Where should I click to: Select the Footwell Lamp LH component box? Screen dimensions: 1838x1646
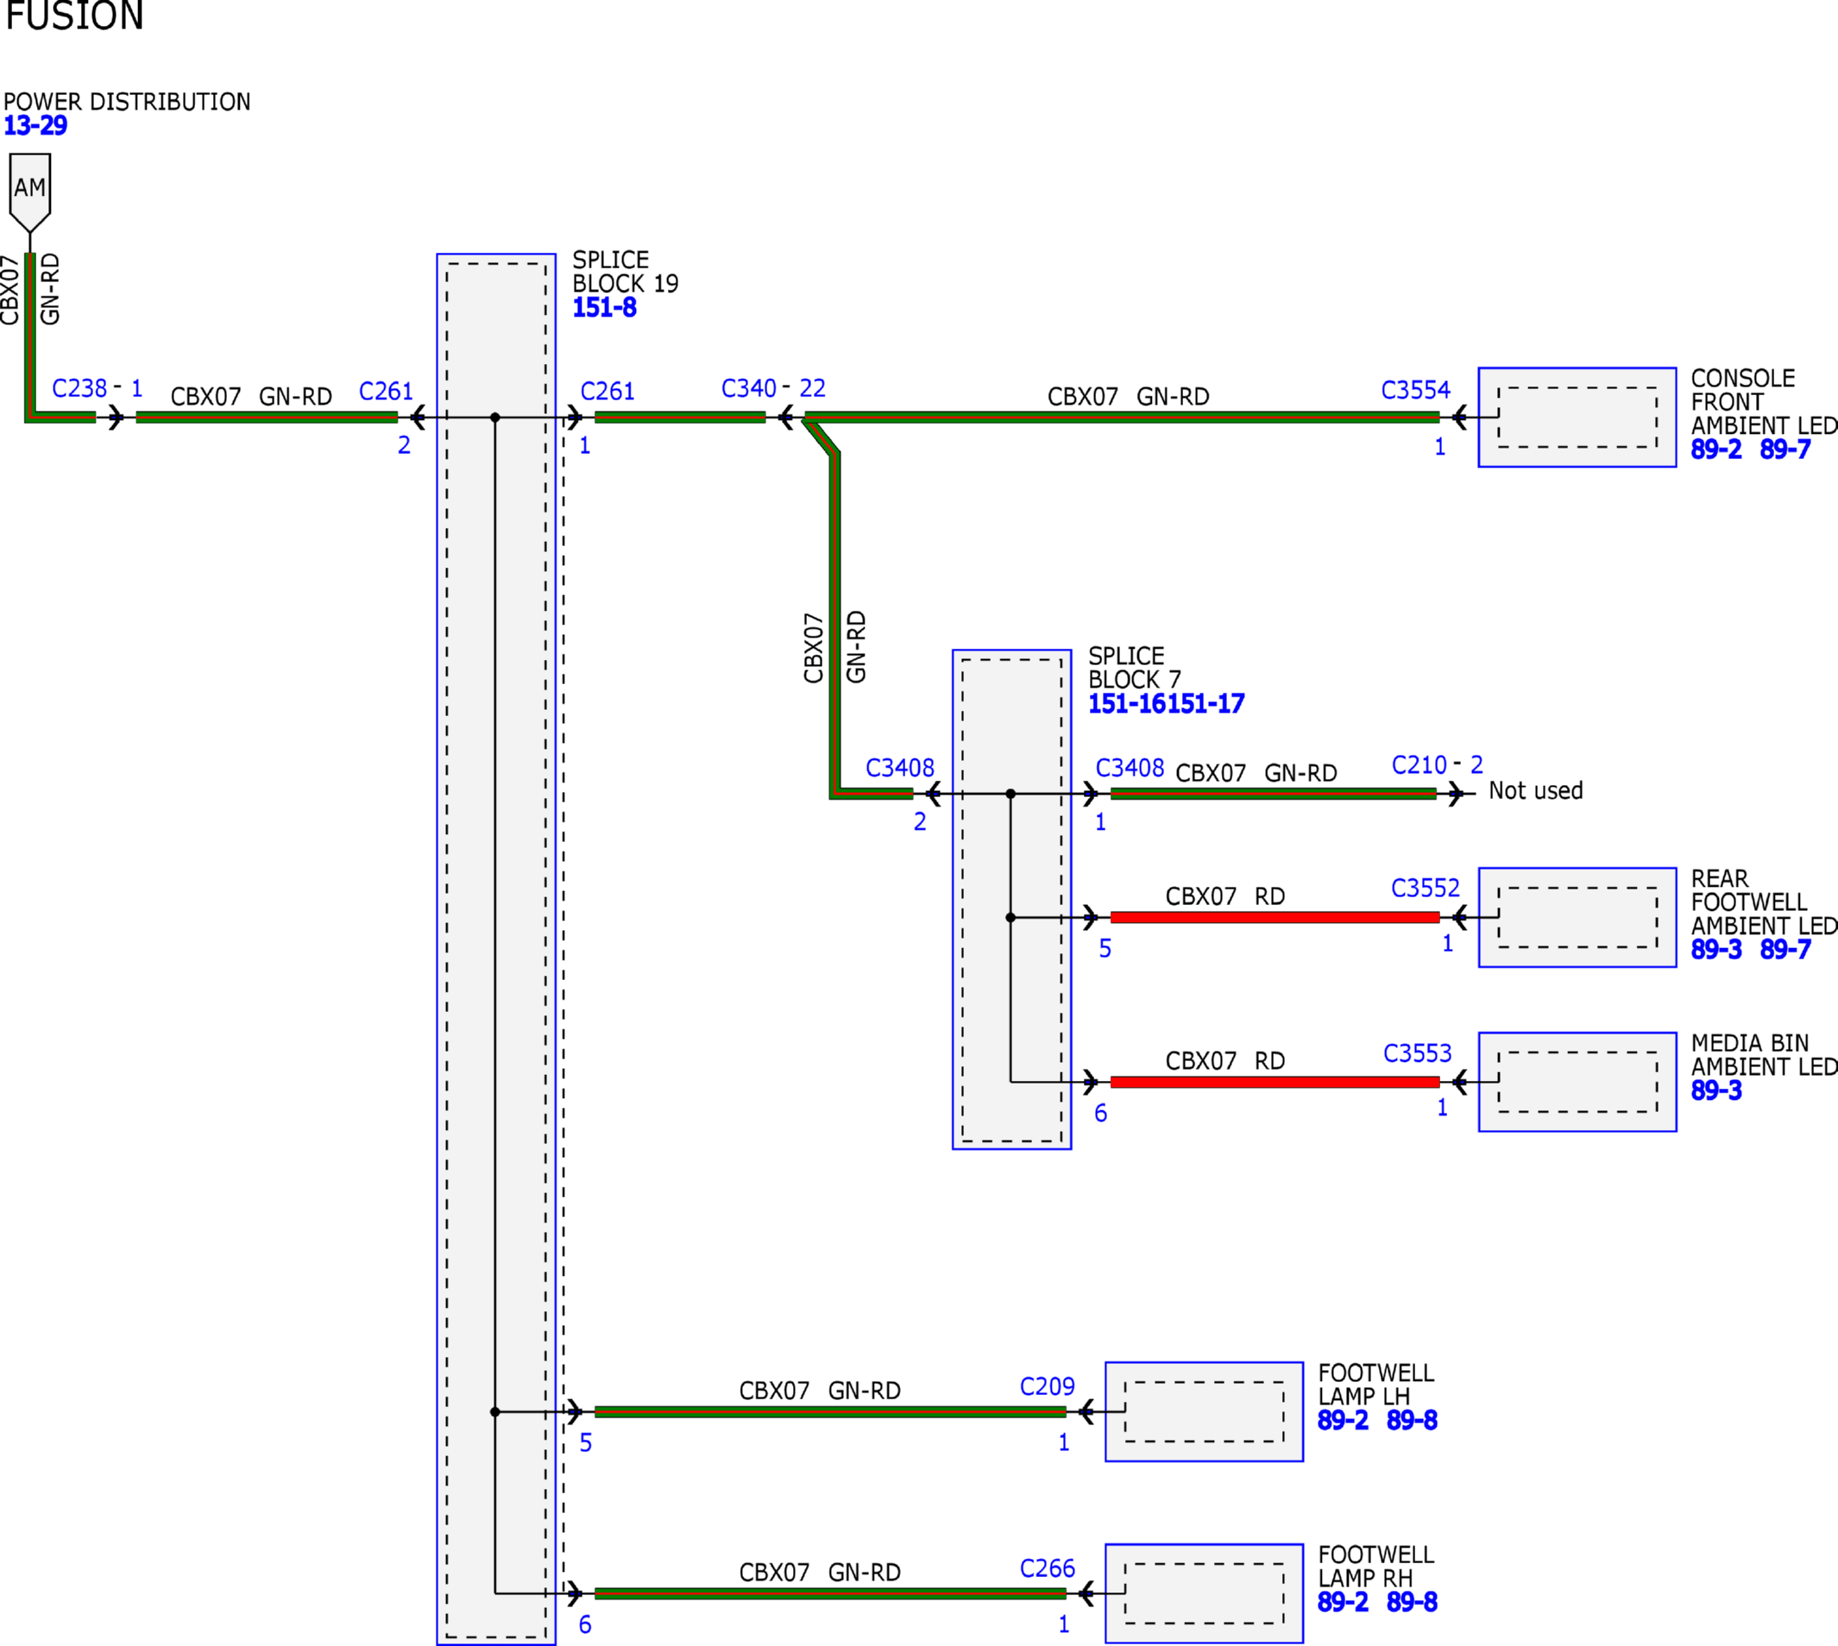(x=1204, y=1410)
